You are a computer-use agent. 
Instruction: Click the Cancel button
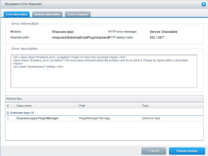click(x=154, y=151)
